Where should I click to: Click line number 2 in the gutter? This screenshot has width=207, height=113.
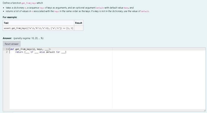click(x=7, y=52)
